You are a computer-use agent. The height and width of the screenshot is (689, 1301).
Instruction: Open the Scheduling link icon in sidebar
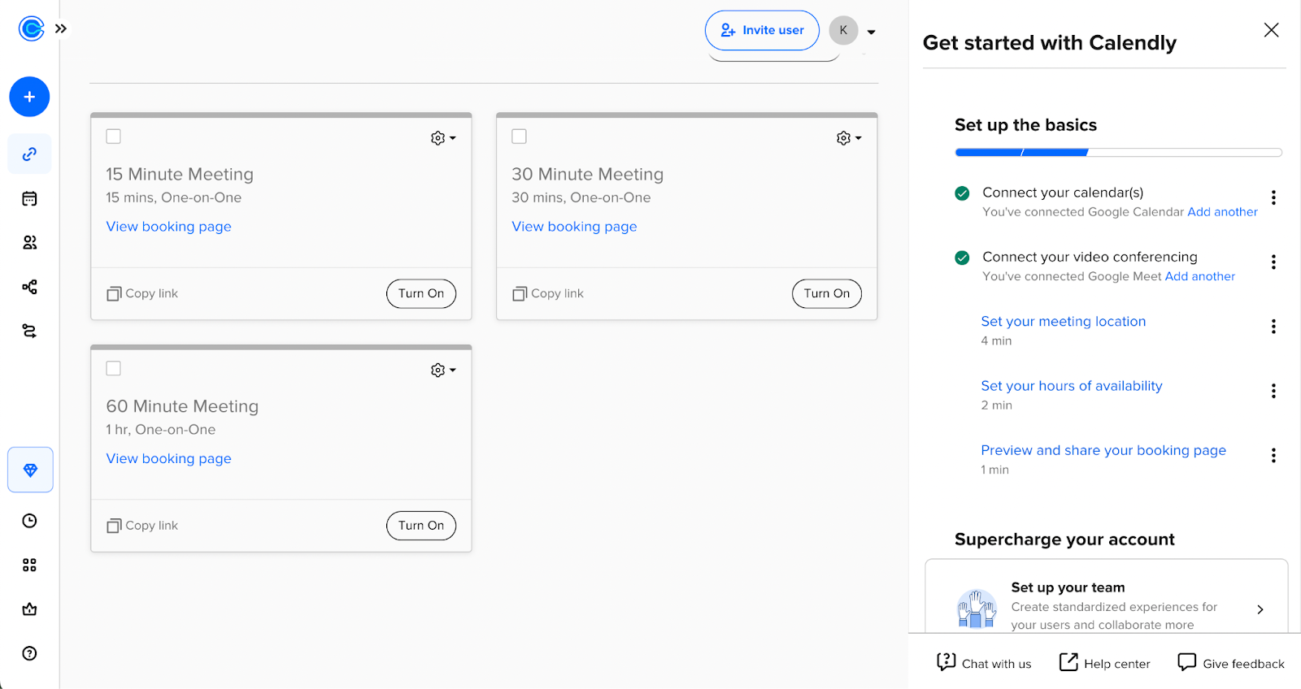[x=29, y=154]
